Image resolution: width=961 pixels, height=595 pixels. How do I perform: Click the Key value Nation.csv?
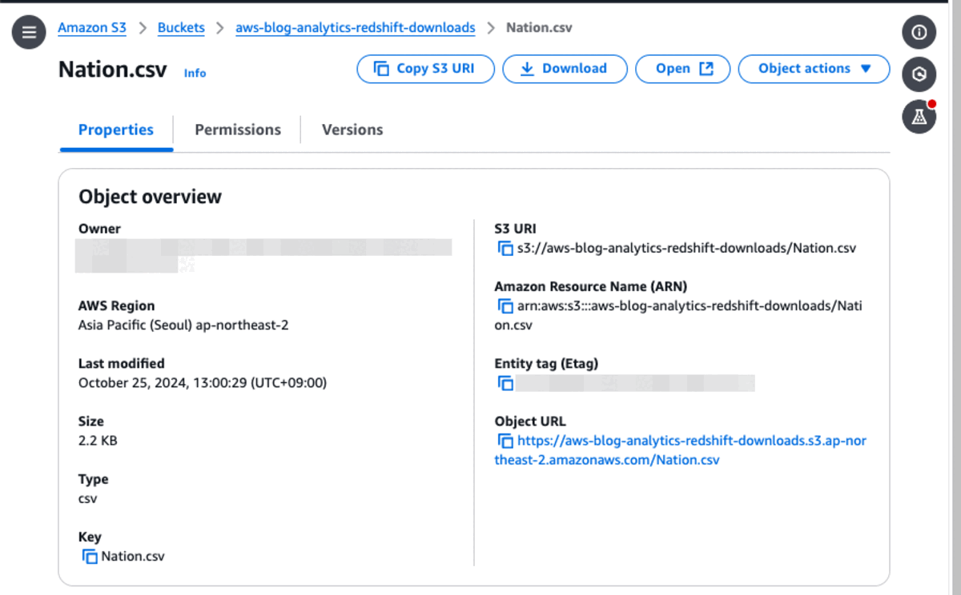(x=133, y=557)
